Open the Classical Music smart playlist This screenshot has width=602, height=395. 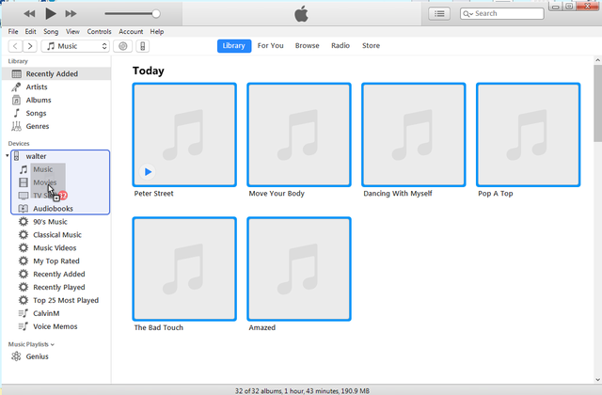(57, 235)
